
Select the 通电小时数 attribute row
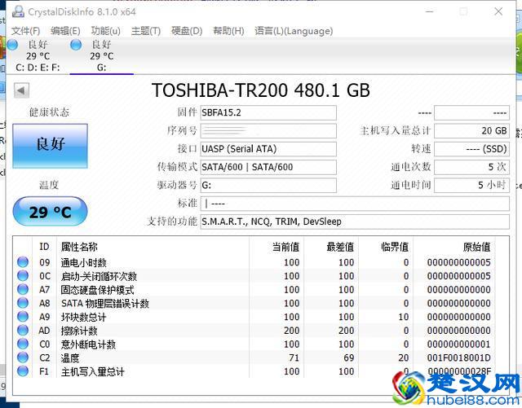[254, 262]
